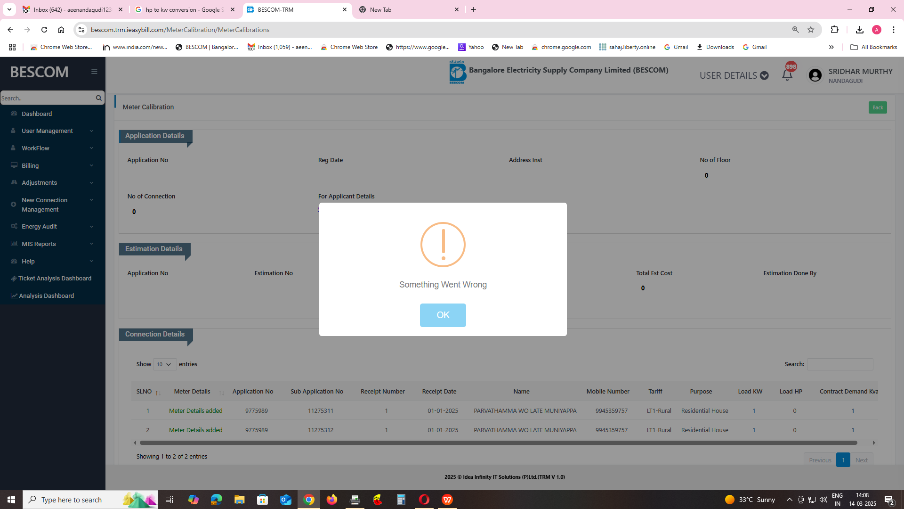Click the scroll right arrow of table
This screenshot has width=904, height=509.
point(874,443)
